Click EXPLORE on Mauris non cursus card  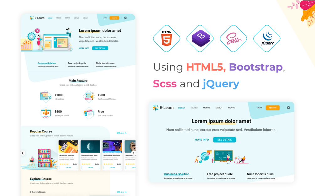tap(90, 167)
